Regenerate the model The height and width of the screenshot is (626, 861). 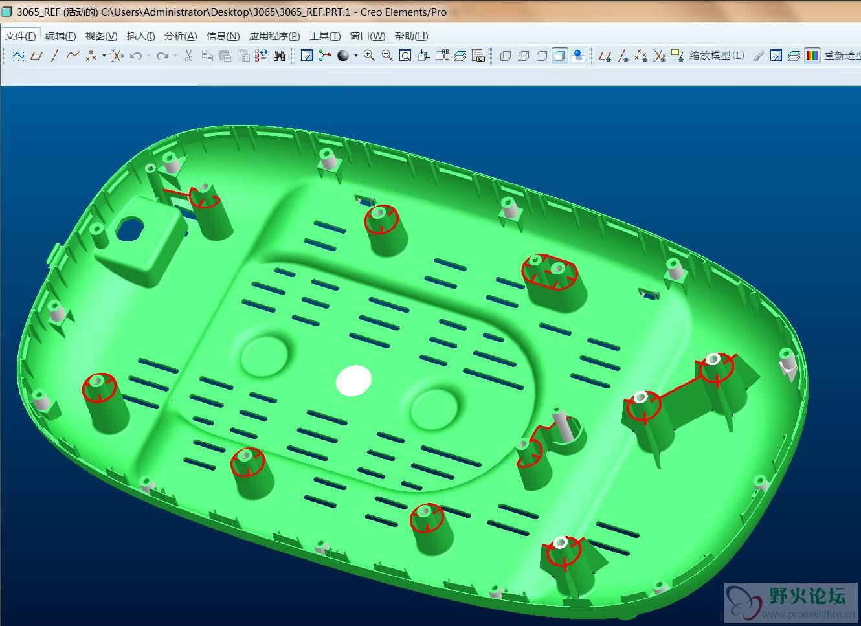click(x=261, y=56)
